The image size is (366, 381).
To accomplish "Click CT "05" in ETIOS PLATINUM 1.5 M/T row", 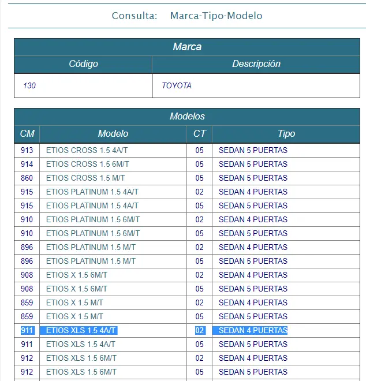I will click(x=199, y=261).
